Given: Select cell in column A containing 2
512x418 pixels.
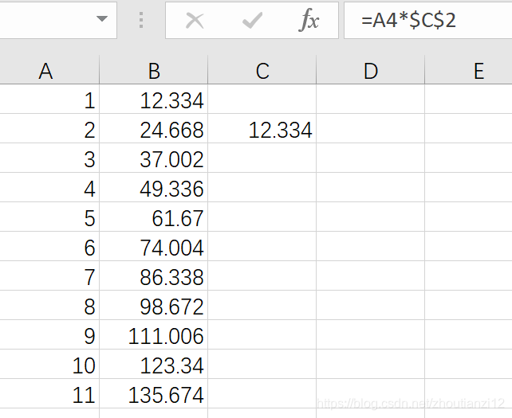Looking at the screenshot, I should 49,128.
